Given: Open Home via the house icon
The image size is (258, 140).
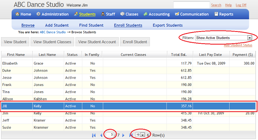Looking at the screenshot, I should pos(17,14).
